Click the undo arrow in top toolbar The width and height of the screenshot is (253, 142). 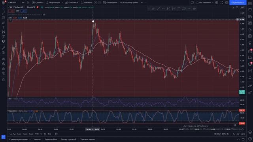(142, 3)
